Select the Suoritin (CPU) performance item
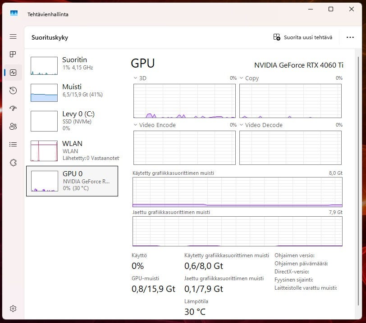 click(x=72, y=66)
